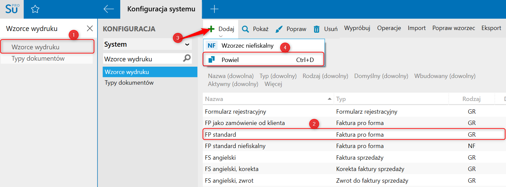Click the Usuń trash bin icon
Image resolution: width=506 pixels, height=187 pixels.
tap(317, 29)
